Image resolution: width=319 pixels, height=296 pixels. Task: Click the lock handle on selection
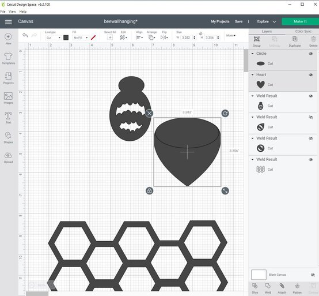[x=149, y=191]
